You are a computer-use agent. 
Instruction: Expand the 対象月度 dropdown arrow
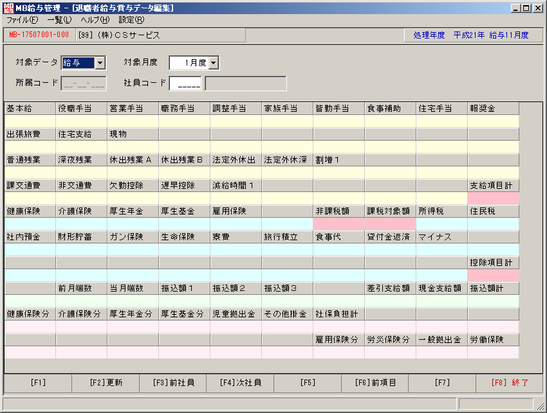point(214,63)
